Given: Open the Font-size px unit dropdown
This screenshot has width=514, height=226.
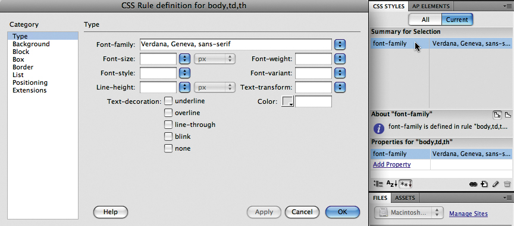Looking at the screenshot, I should (x=215, y=59).
